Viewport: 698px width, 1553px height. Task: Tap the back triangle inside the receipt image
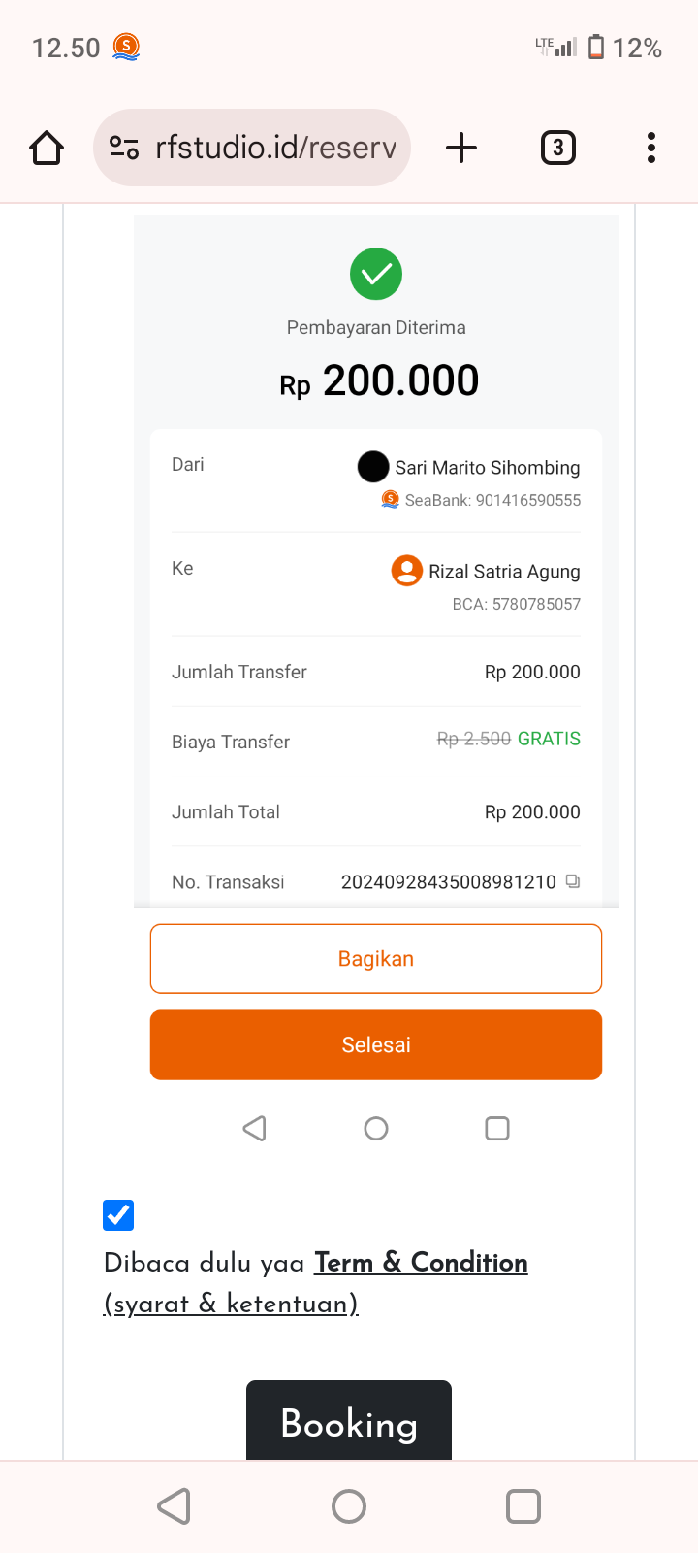coord(255,1128)
